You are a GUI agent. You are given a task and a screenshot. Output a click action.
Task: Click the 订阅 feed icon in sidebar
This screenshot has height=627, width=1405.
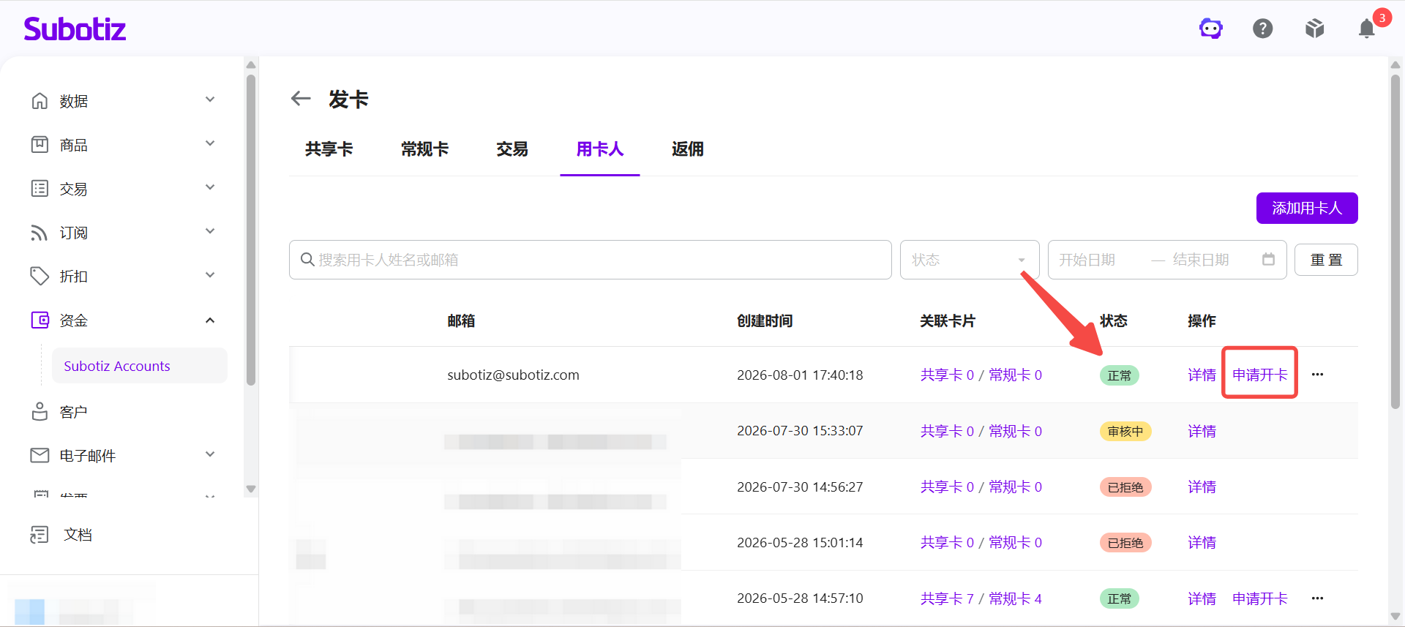[x=40, y=232]
